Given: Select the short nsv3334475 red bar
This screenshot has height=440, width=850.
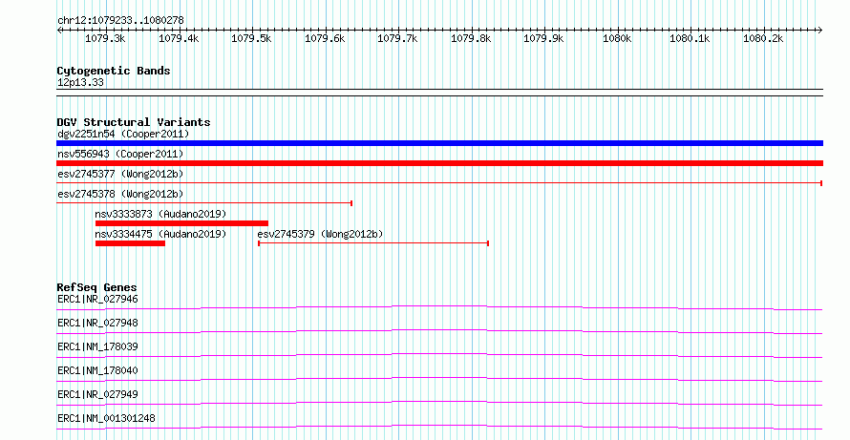Looking at the screenshot, I should click(x=130, y=243).
